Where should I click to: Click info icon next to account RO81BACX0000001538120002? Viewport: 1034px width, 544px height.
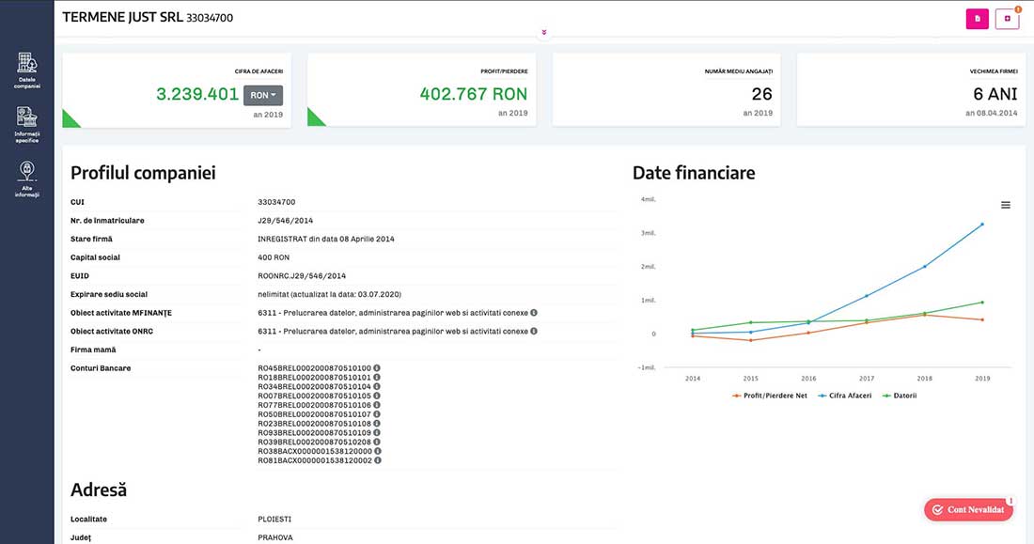click(x=377, y=460)
